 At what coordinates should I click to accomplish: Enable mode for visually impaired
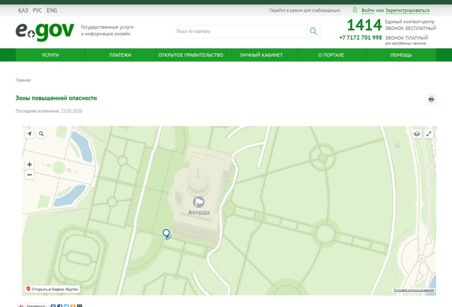(x=305, y=11)
